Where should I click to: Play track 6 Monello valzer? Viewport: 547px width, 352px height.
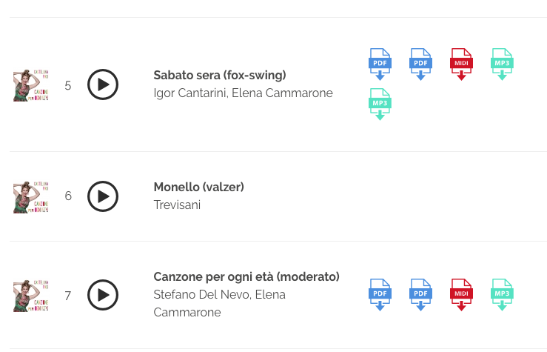coord(103,196)
